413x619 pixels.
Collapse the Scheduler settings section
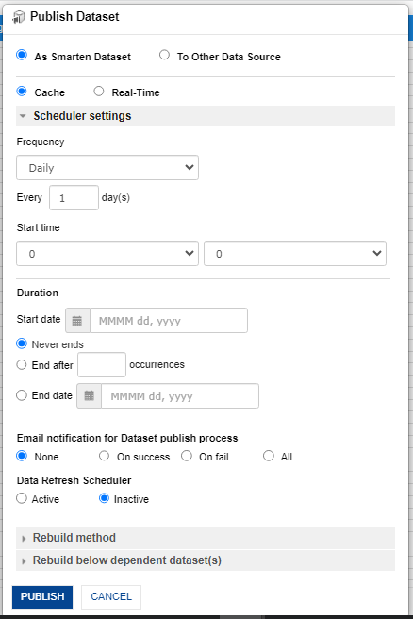point(206,116)
